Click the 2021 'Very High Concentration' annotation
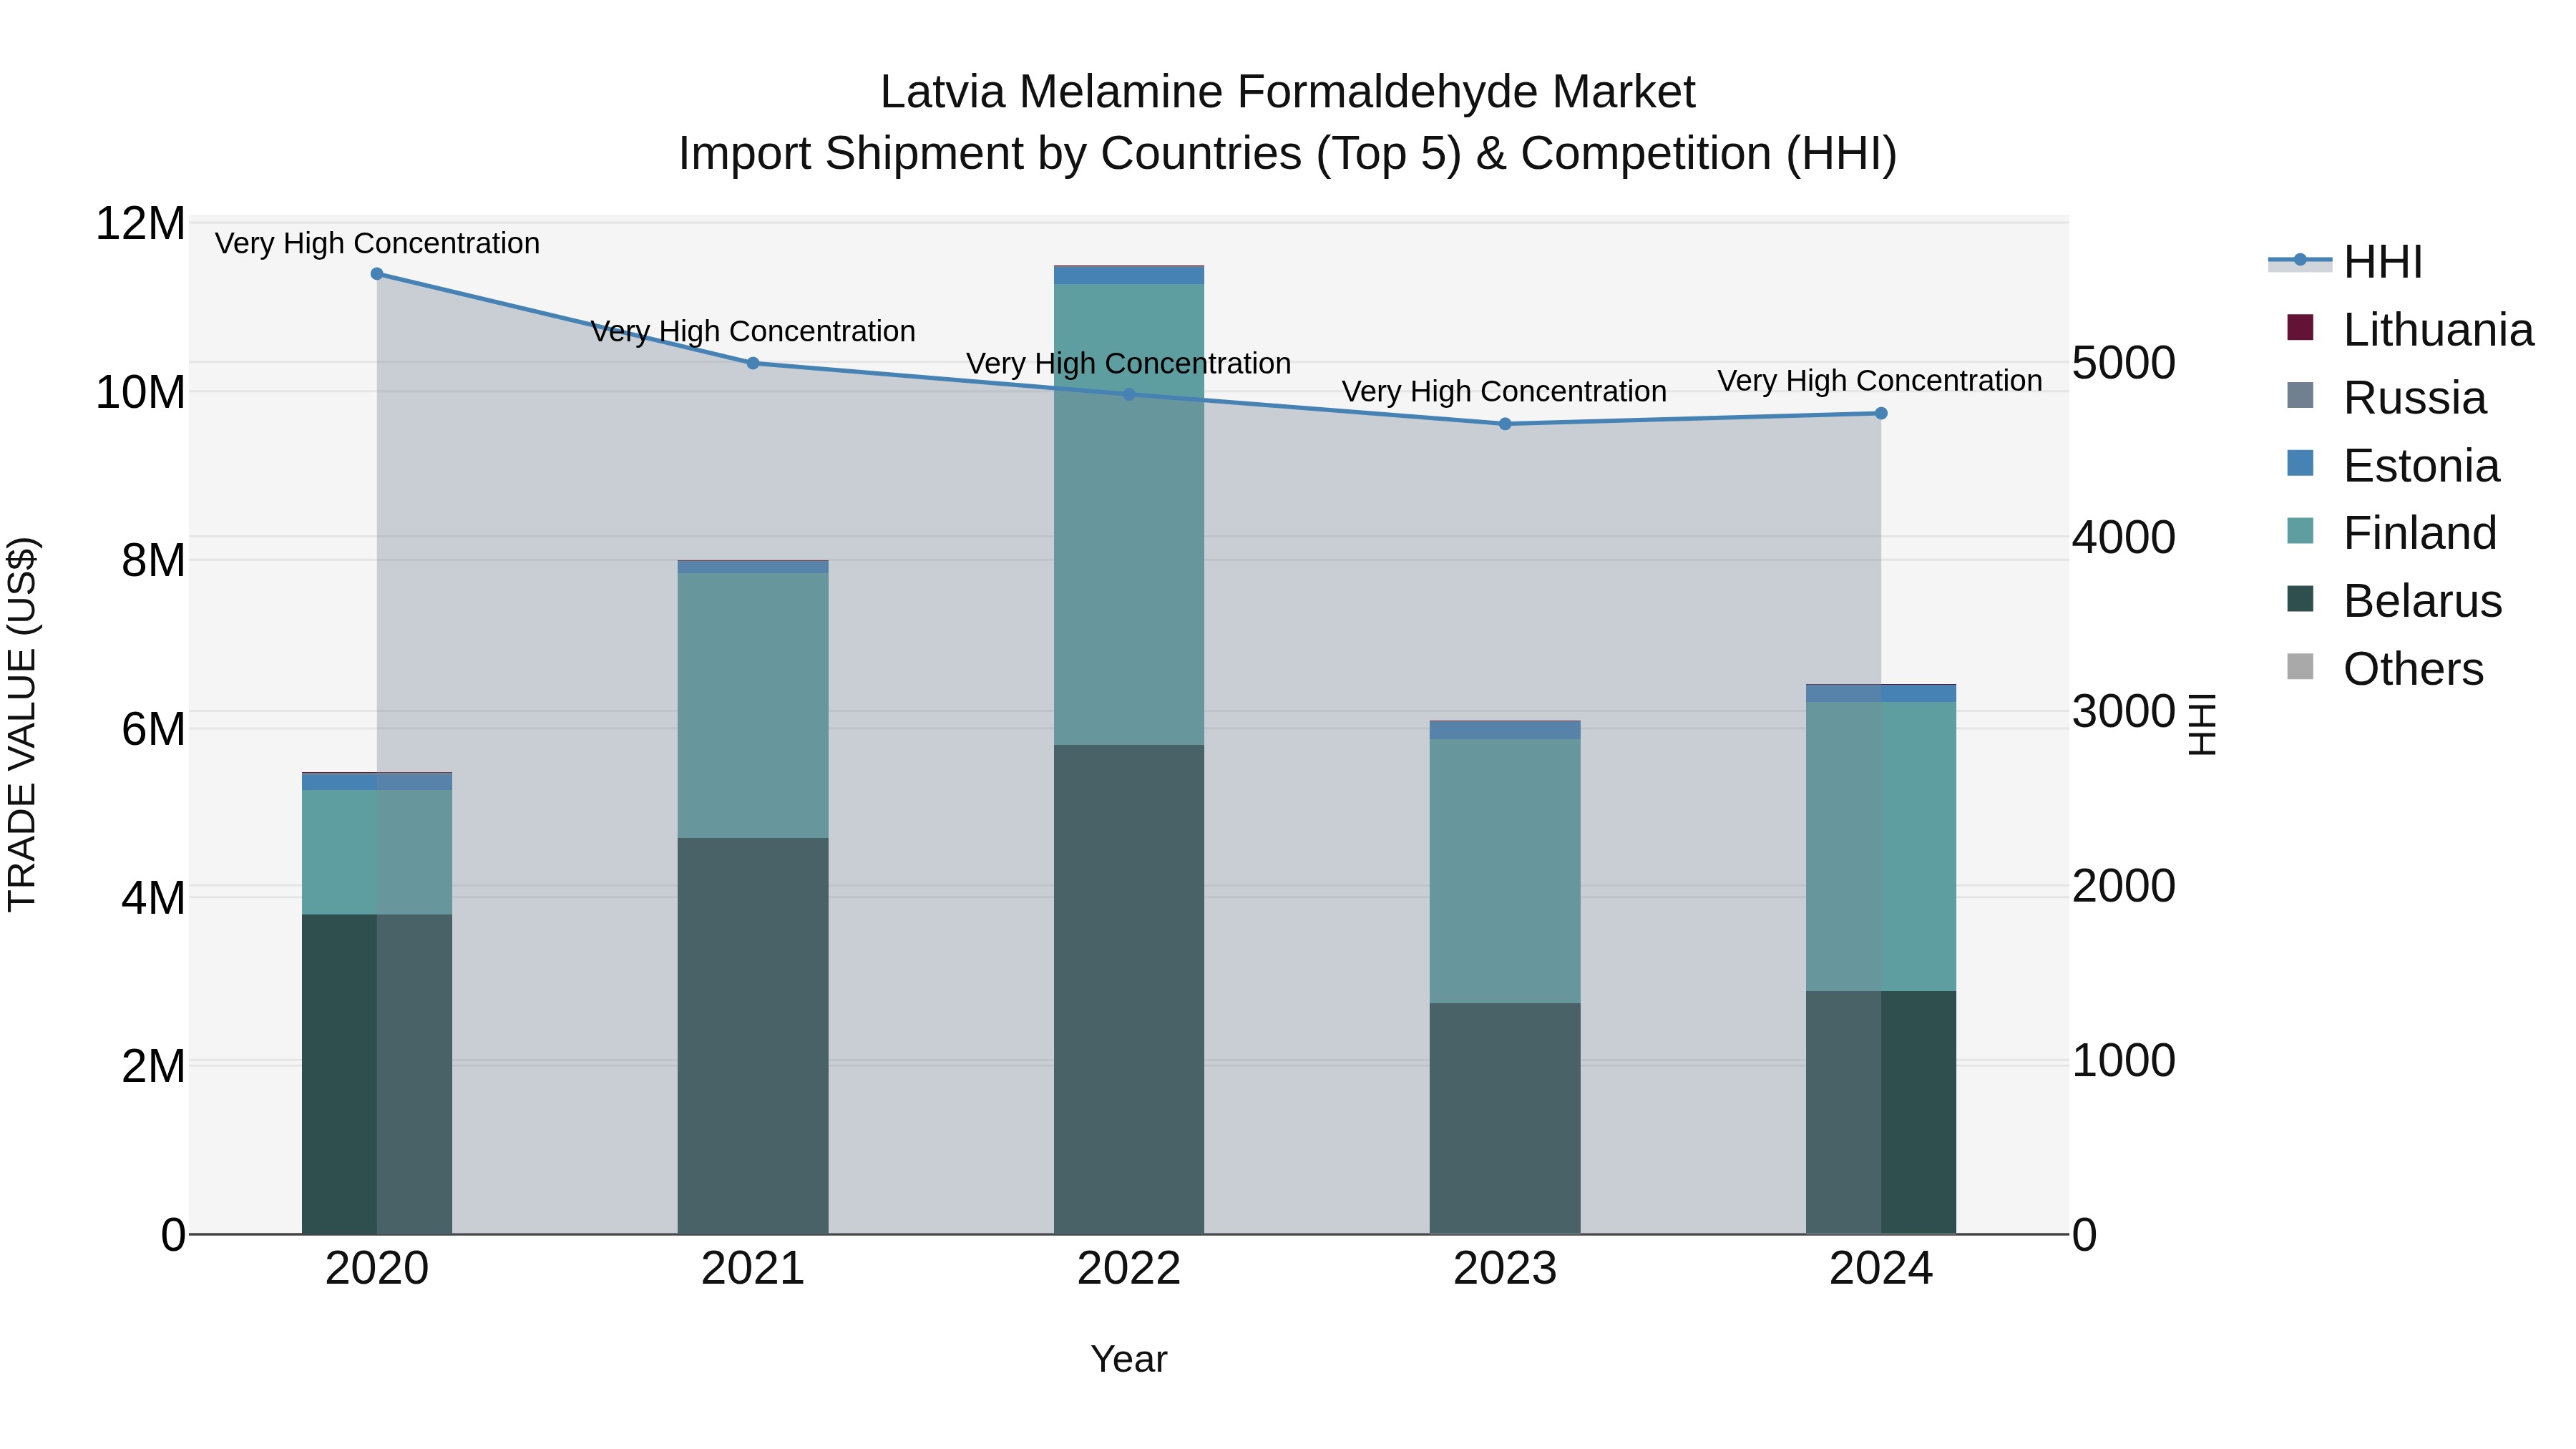Viewport: 2576px width, 1449px height. tap(753, 331)
